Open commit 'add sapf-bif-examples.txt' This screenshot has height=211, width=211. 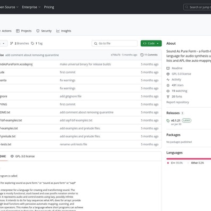76,120
